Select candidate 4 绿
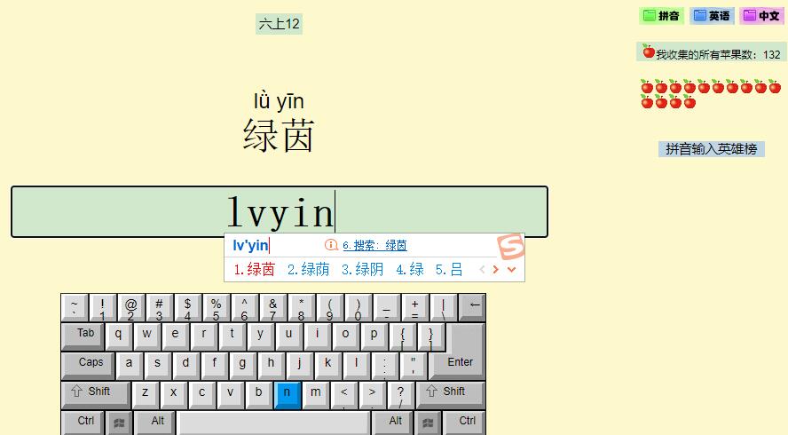The image size is (788, 435). coord(410,270)
